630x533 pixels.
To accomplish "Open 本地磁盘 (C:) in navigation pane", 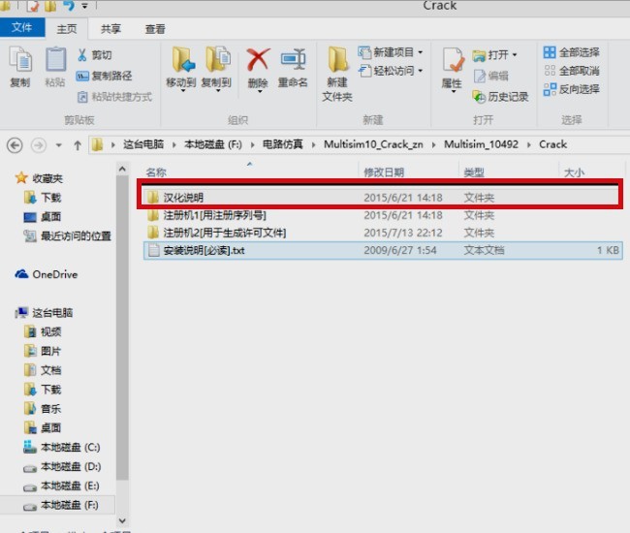I will pyautogui.click(x=69, y=448).
